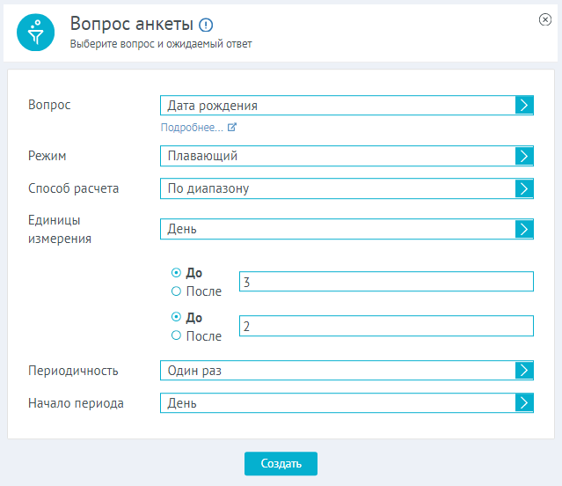562x486 pixels.
Task: Close the Вопрос анкеты dialog
Action: pos(544,19)
